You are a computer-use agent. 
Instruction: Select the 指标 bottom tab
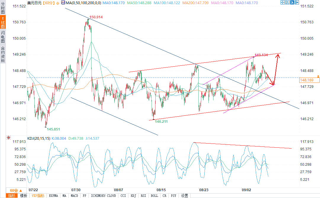click(x=12, y=196)
